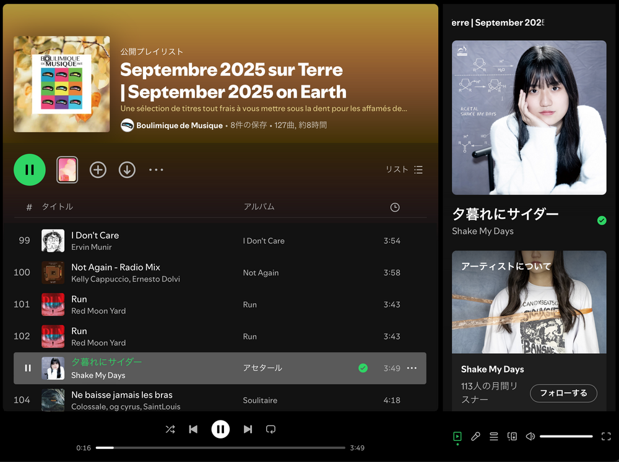Open artist Ervin Munir

(x=92, y=247)
